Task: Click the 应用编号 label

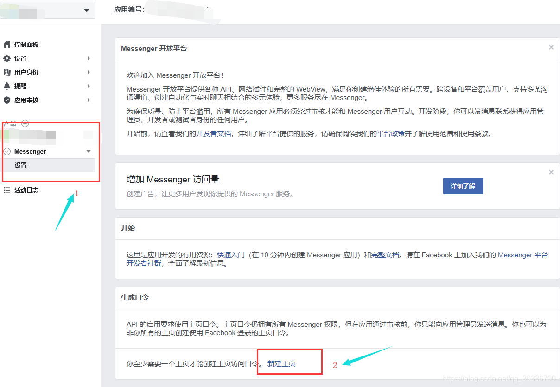Action: [x=129, y=9]
